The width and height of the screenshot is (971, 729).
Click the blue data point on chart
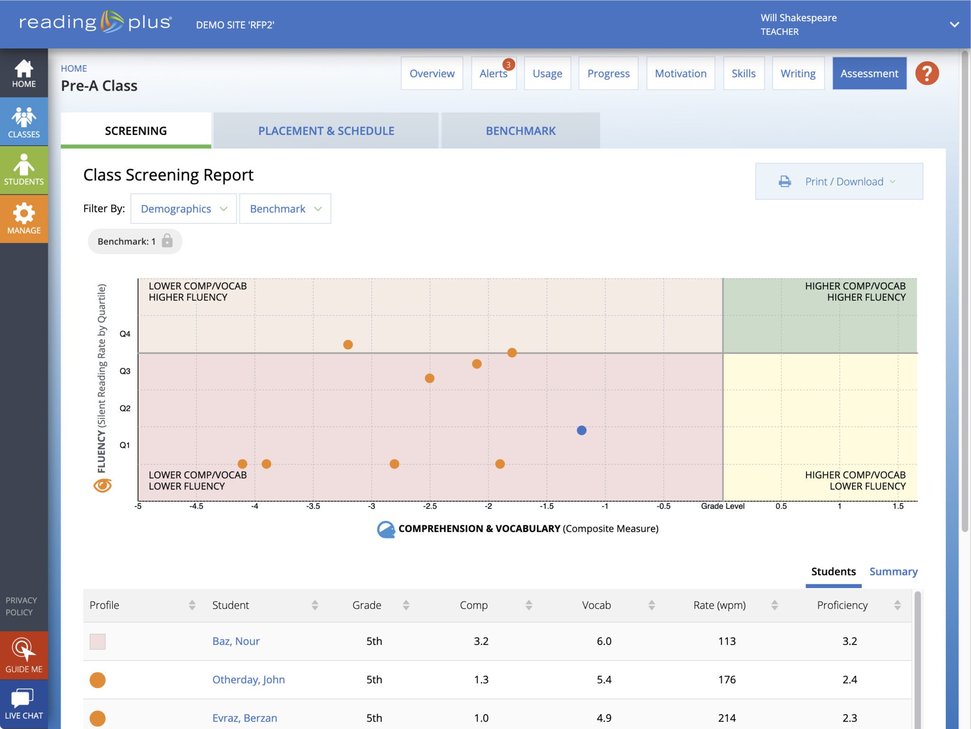[x=581, y=430]
